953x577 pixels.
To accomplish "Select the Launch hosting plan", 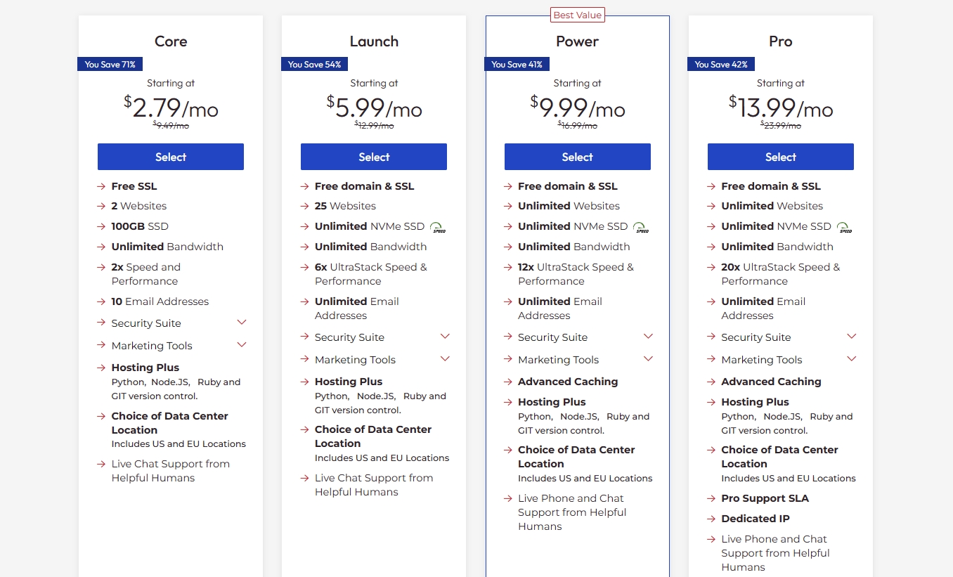I will coord(374,157).
